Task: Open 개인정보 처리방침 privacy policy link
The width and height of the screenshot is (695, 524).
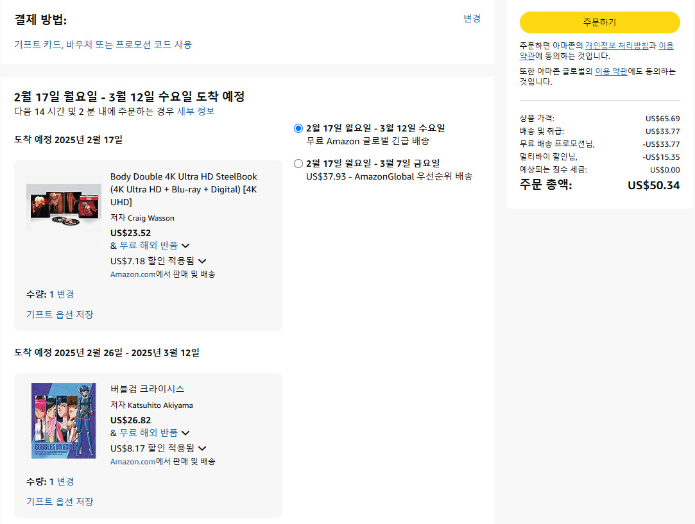Action: (617, 46)
